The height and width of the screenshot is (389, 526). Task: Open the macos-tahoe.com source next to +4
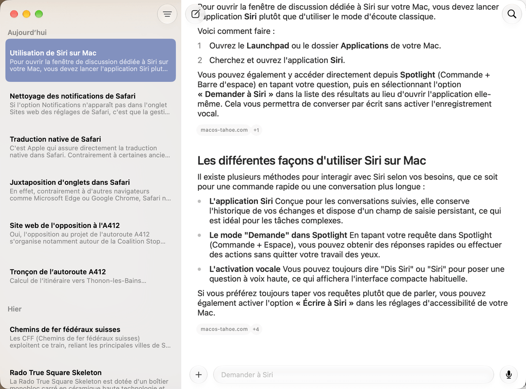point(224,329)
